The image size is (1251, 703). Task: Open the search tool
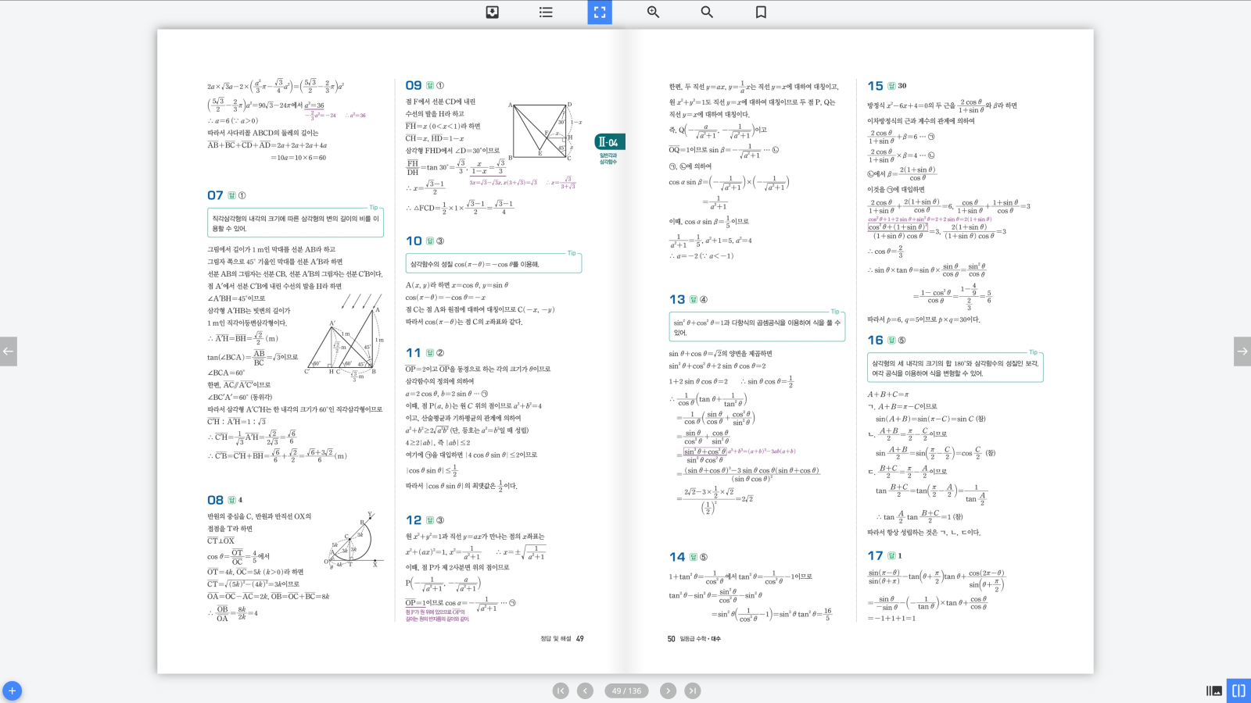click(x=707, y=12)
